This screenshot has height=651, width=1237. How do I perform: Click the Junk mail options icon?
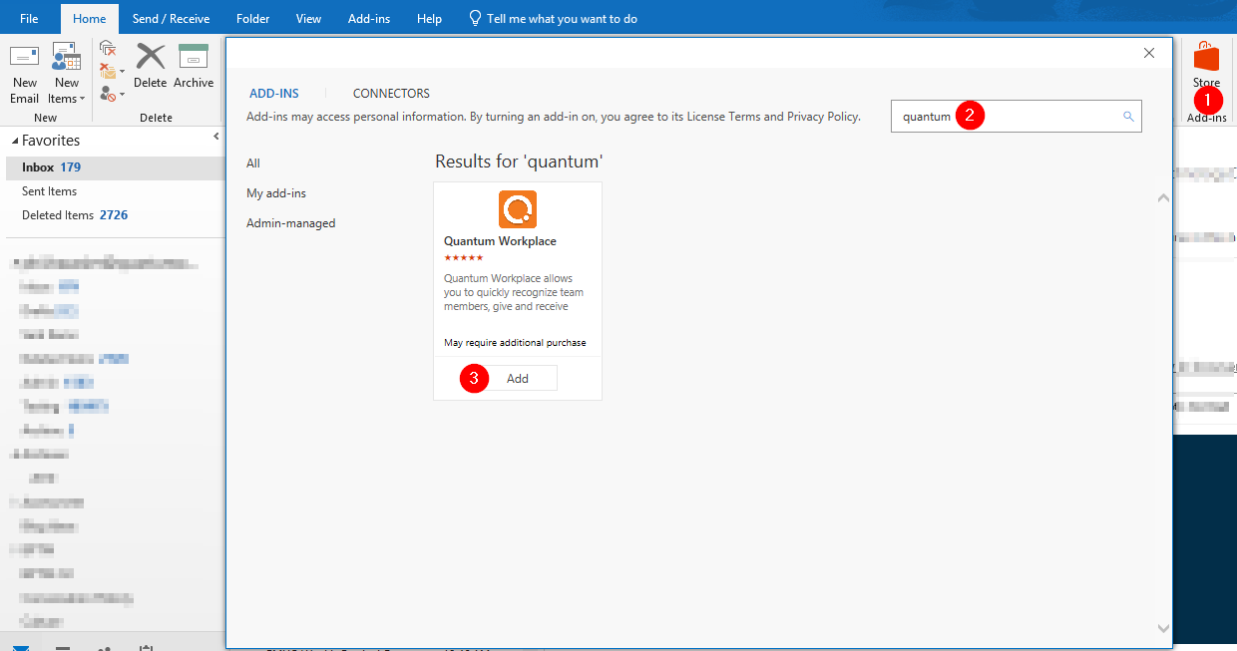pos(107,92)
